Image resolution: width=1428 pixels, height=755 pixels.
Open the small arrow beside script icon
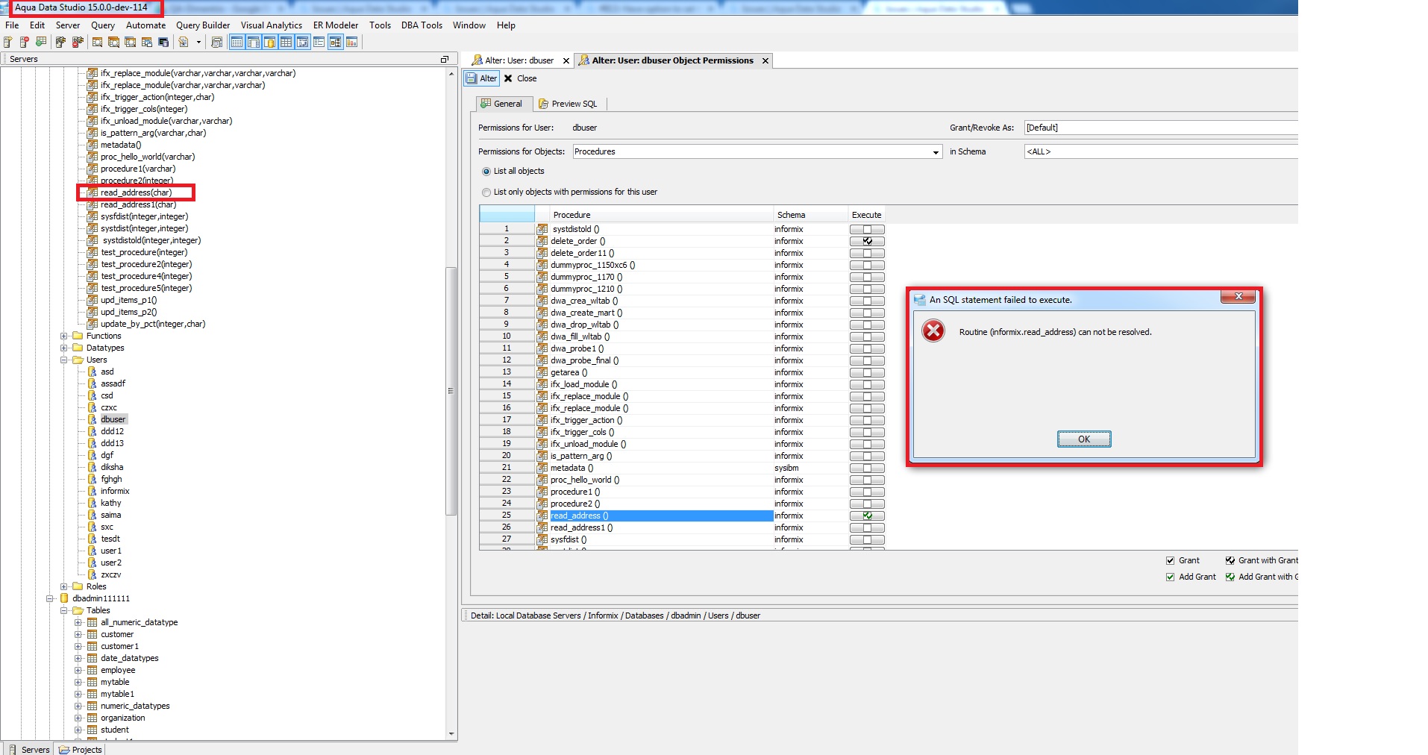198,42
